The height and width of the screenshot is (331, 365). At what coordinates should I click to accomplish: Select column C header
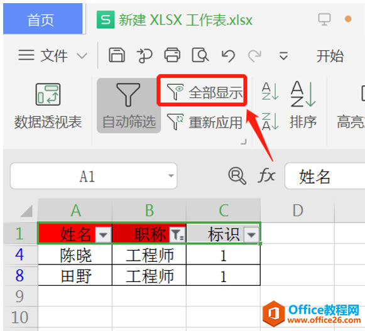(x=223, y=210)
